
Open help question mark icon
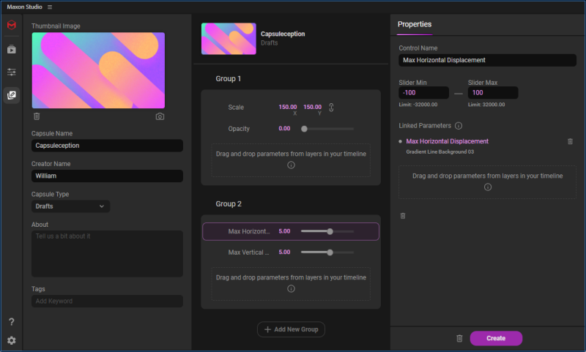click(12, 322)
